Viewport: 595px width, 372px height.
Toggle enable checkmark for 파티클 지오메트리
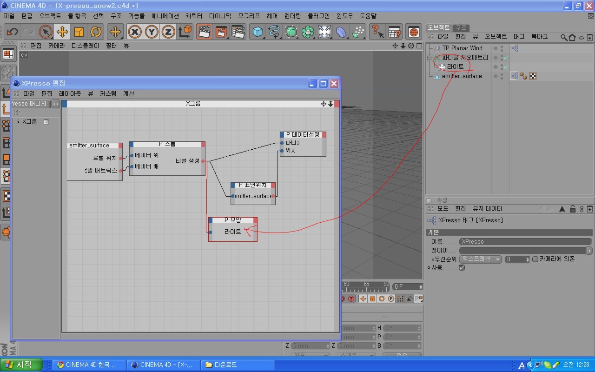pos(506,58)
